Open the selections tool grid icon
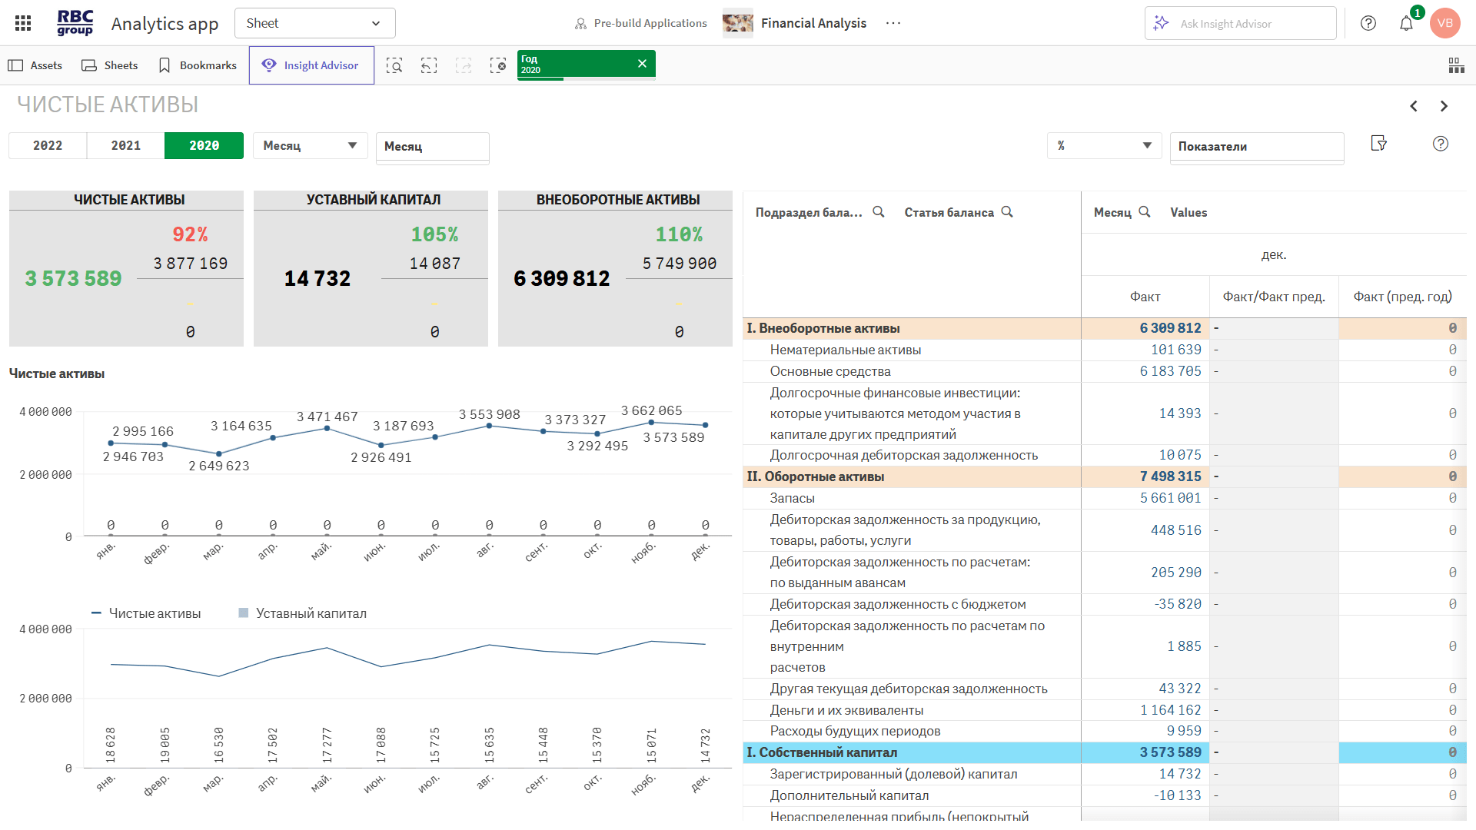Viewport: 1476px width, 830px height. click(x=1456, y=65)
